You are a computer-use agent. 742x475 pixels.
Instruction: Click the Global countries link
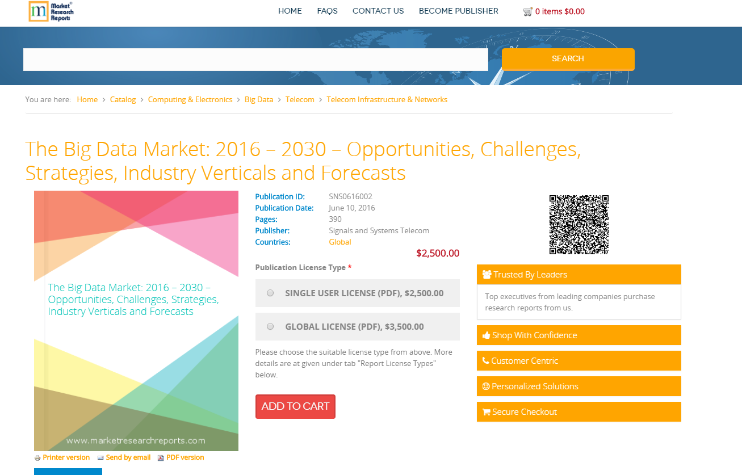[x=340, y=242]
